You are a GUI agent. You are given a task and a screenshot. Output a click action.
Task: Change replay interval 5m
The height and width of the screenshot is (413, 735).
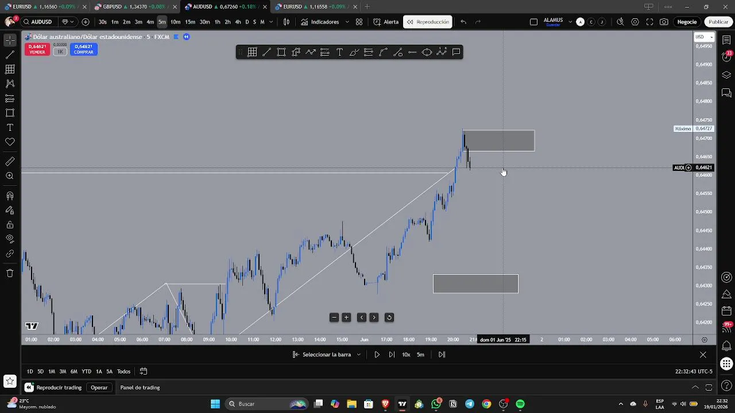(x=420, y=354)
